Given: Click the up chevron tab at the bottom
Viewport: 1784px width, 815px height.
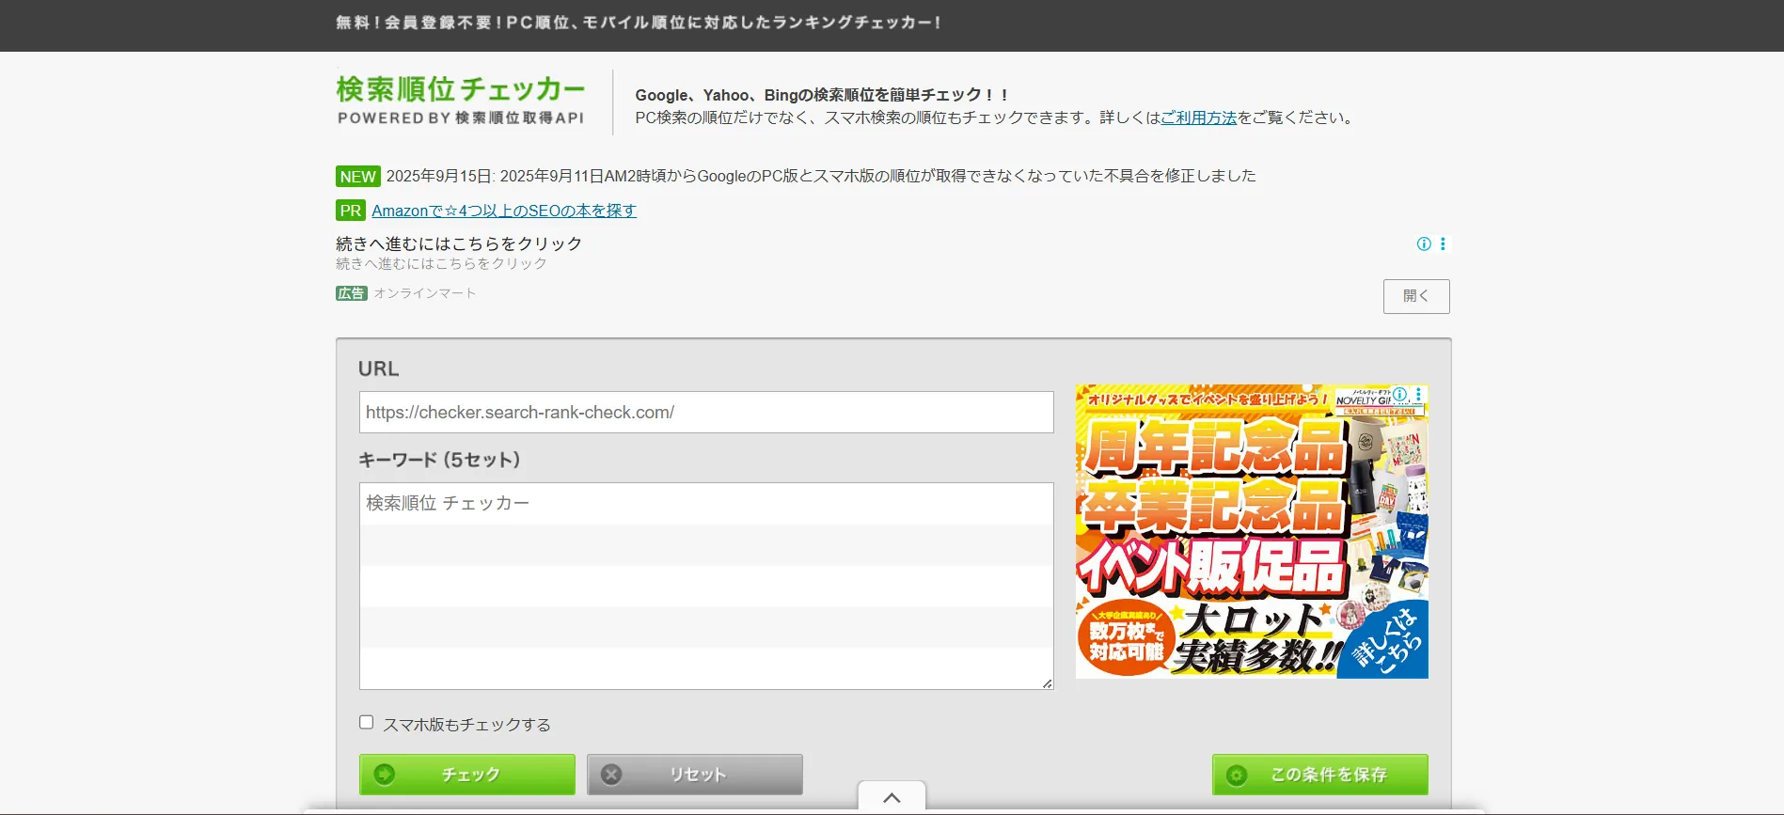Looking at the screenshot, I should pos(892,797).
